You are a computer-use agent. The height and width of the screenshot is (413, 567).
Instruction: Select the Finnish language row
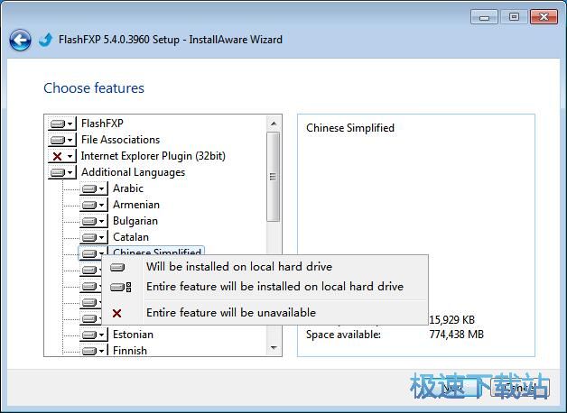click(x=130, y=350)
